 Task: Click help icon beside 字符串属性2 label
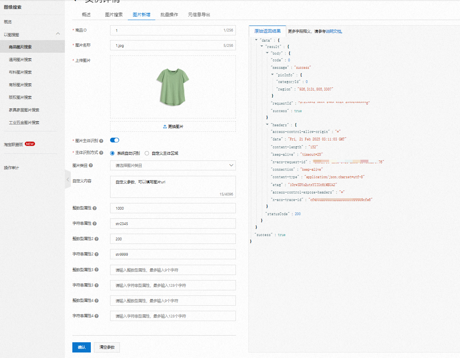coord(97,254)
